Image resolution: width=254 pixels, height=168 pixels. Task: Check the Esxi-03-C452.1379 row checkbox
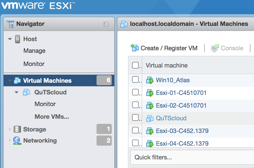pyautogui.click(x=135, y=130)
